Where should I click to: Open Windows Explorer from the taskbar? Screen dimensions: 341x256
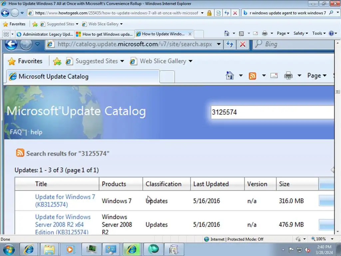tap(49, 249)
